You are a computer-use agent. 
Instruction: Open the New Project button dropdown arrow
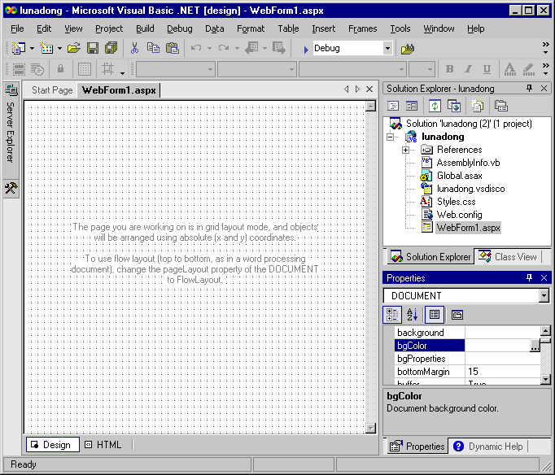tap(32, 49)
